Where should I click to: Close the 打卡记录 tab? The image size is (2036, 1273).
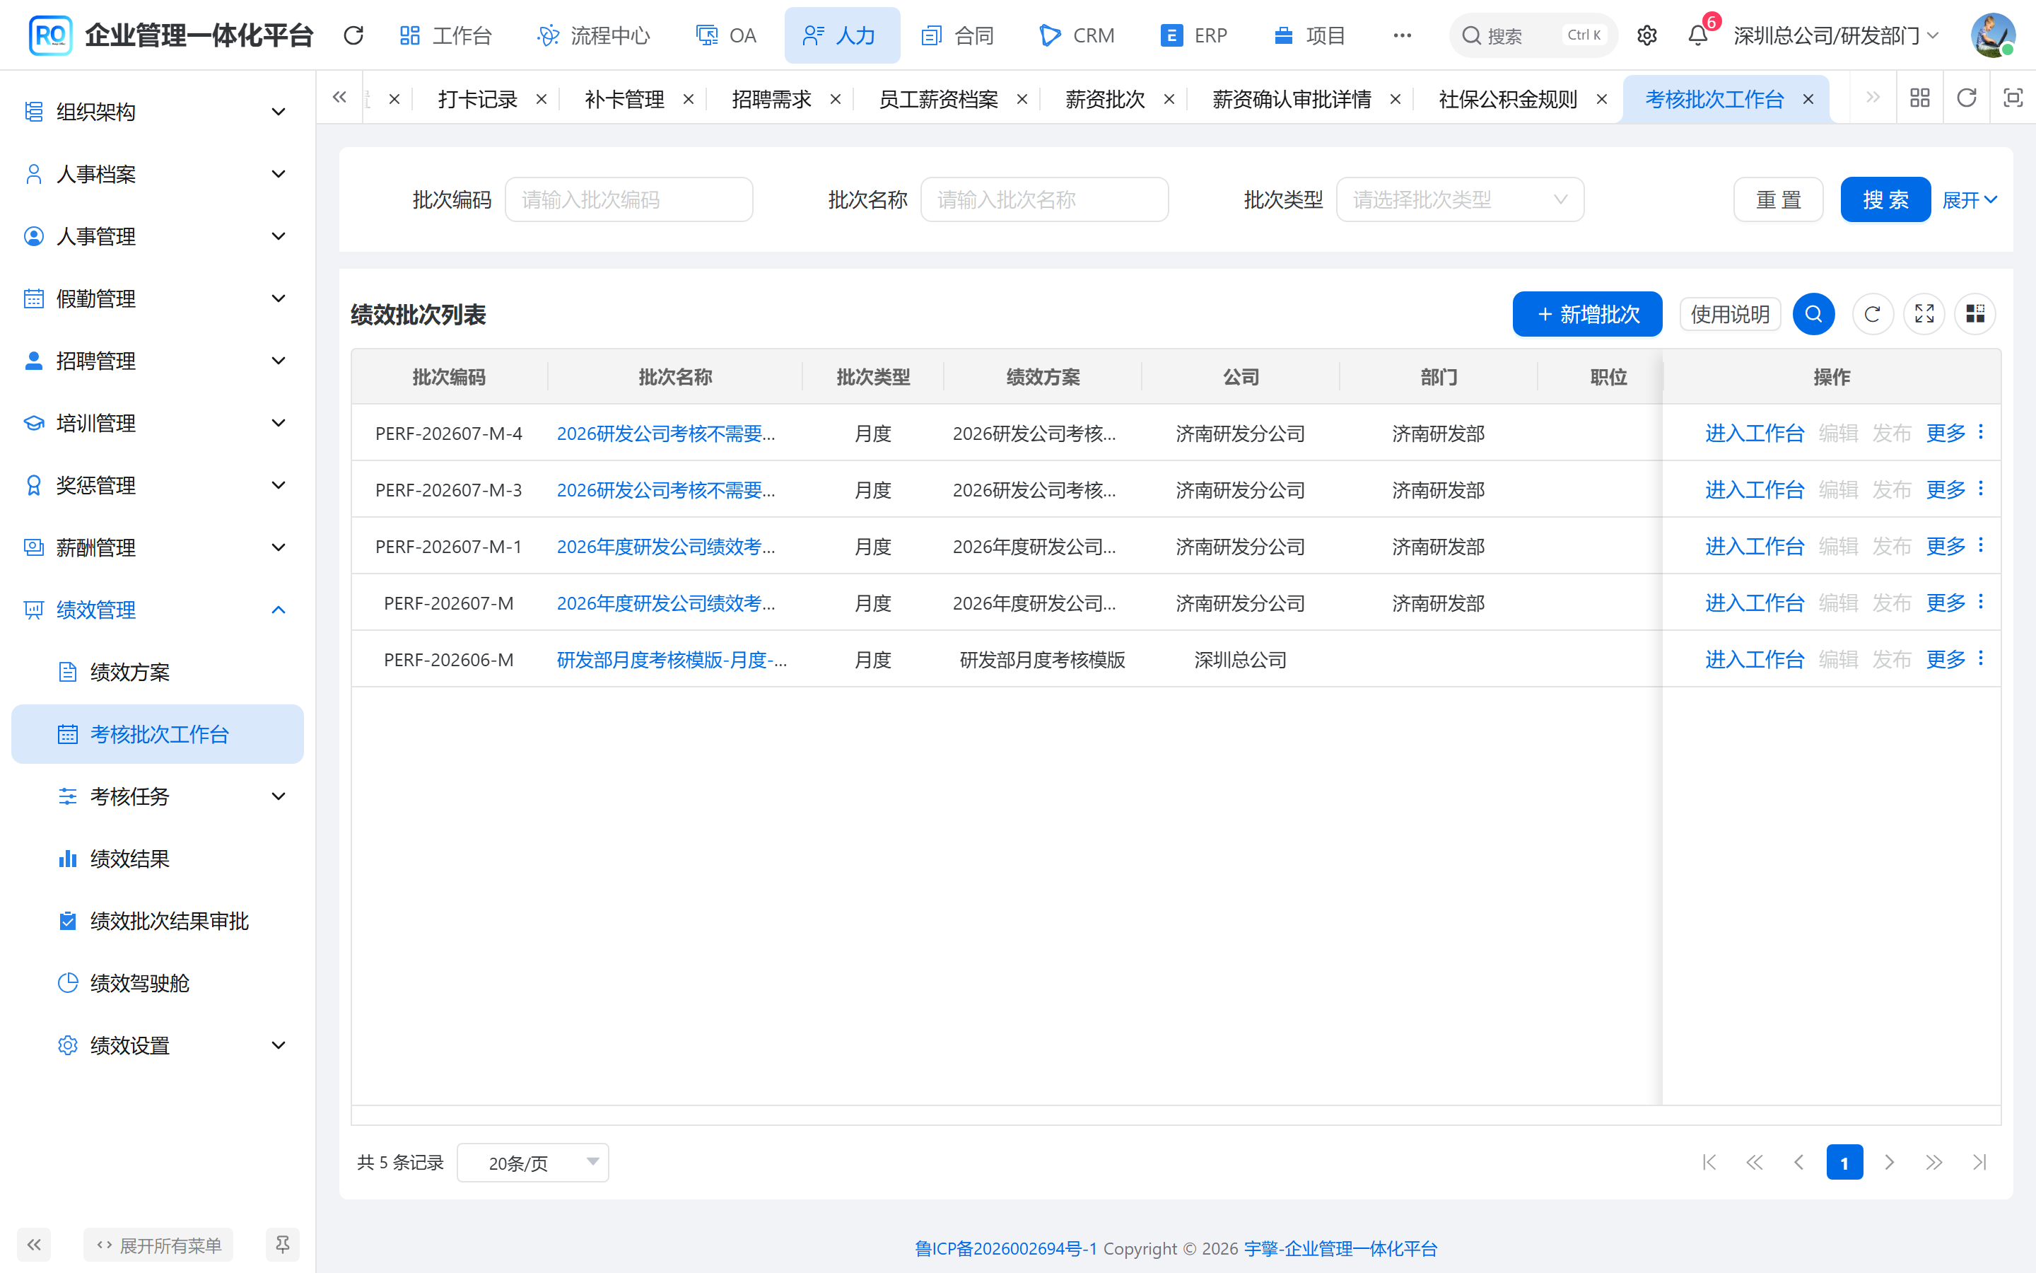click(x=542, y=99)
